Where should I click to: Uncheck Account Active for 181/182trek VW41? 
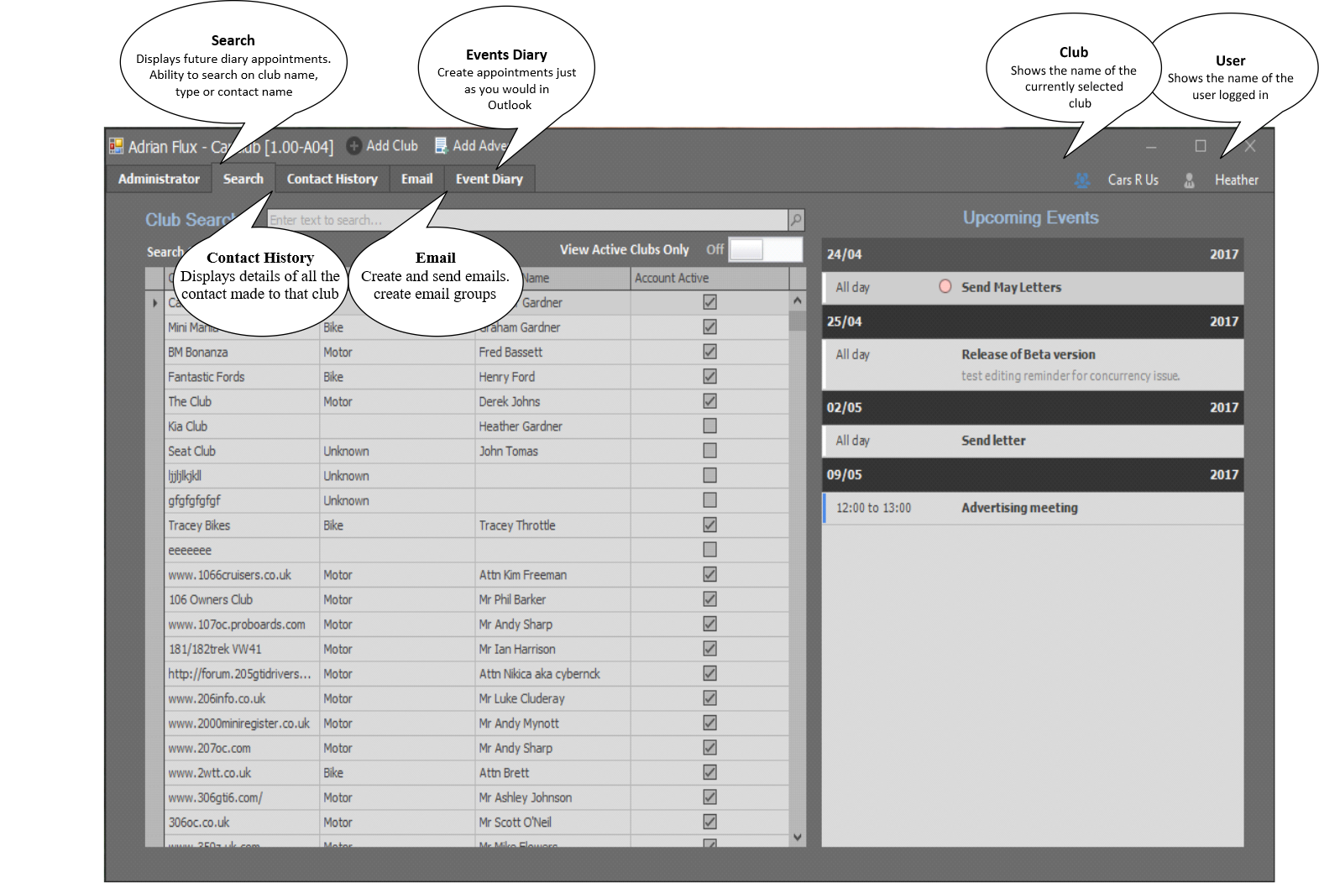(710, 649)
